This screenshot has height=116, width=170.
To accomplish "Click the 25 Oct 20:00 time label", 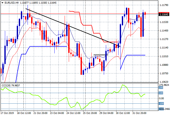I will [90, 113].
